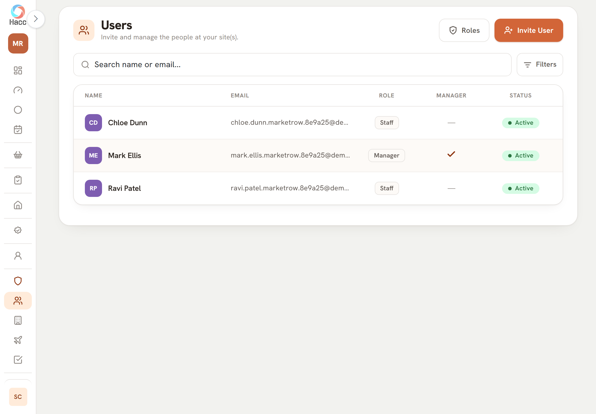Select the Ravi Patel name
The image size is (596, 414).
[x=125, y=188]
